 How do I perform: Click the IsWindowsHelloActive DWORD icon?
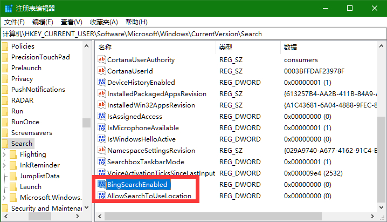[x=102, y=139]
